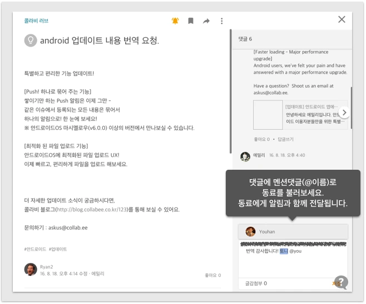Click the issue title android 업데이트 내용 번역 요청
Image resolution: width=366 pixels, height=304 pixels.
click(100, 40)
